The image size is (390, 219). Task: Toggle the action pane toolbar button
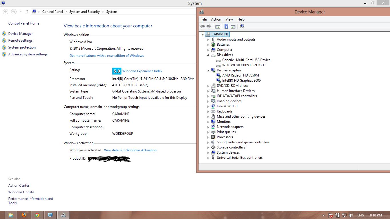(233, 26)
